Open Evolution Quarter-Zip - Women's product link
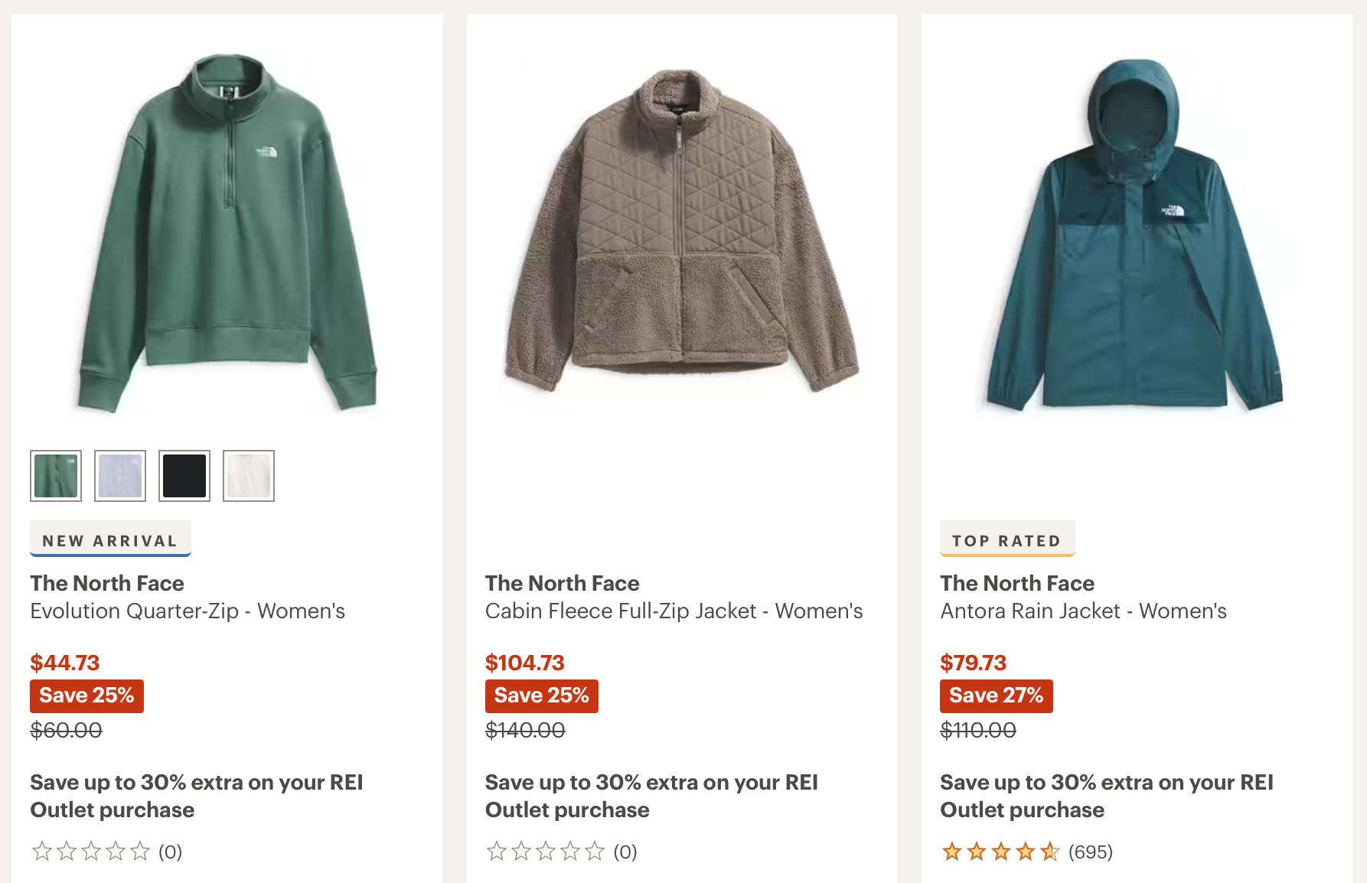This screenshot has width=1367, height=883. [188, 611]
